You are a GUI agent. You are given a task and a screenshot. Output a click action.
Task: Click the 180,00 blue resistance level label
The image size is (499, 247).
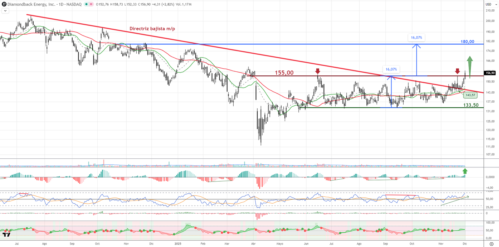click(467, 41)
